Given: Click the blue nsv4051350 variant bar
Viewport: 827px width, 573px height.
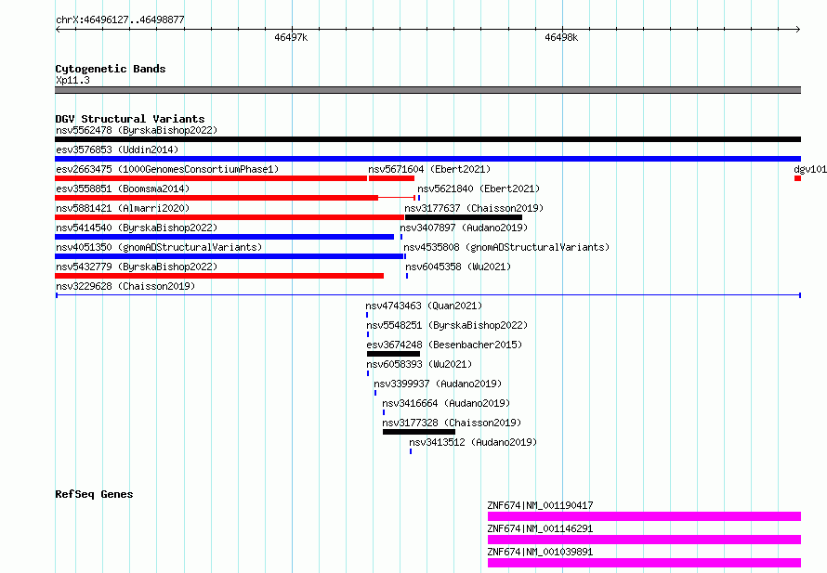Looking at the screenshot, I should pyautogui.click(x=229, y=256).
